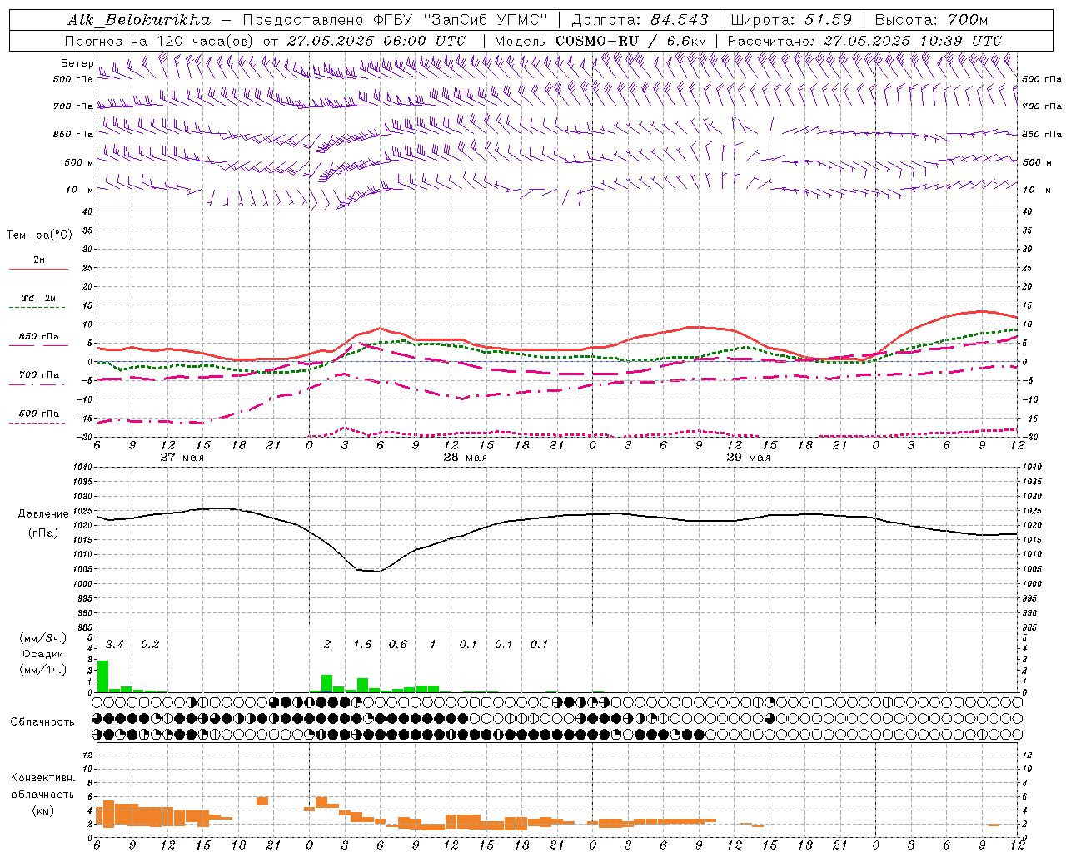Click the "Широта: 51.59" latitude value
The height and width of the screenshot is (852, 1066).
tap(791, 20)
